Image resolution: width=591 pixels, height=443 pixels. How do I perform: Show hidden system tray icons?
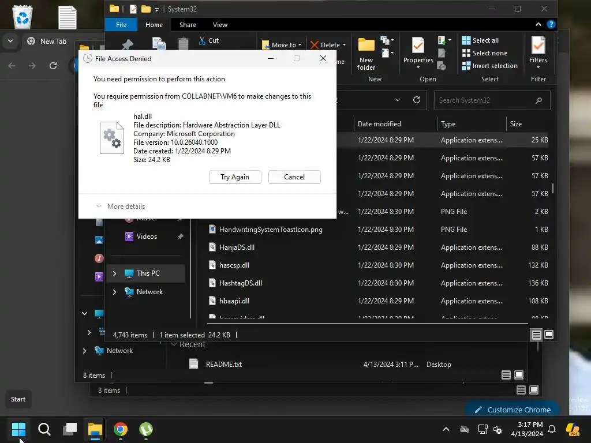click(446, 429)
